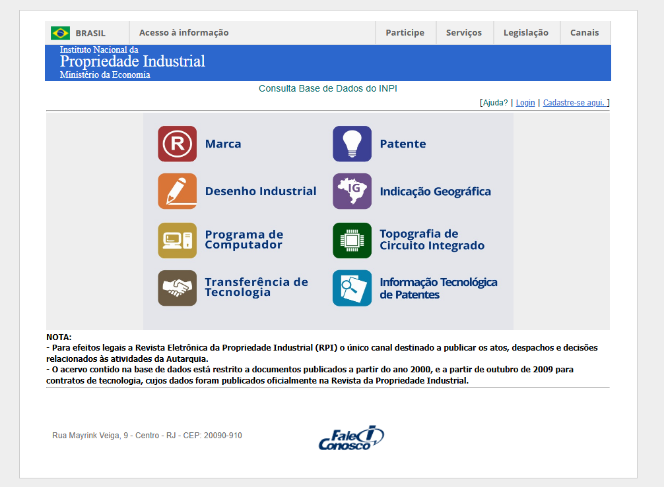Viewport: 664px width, 487px height.
Task: Click the Cadastre-se aqui link
Action: [x=575, y=103]
